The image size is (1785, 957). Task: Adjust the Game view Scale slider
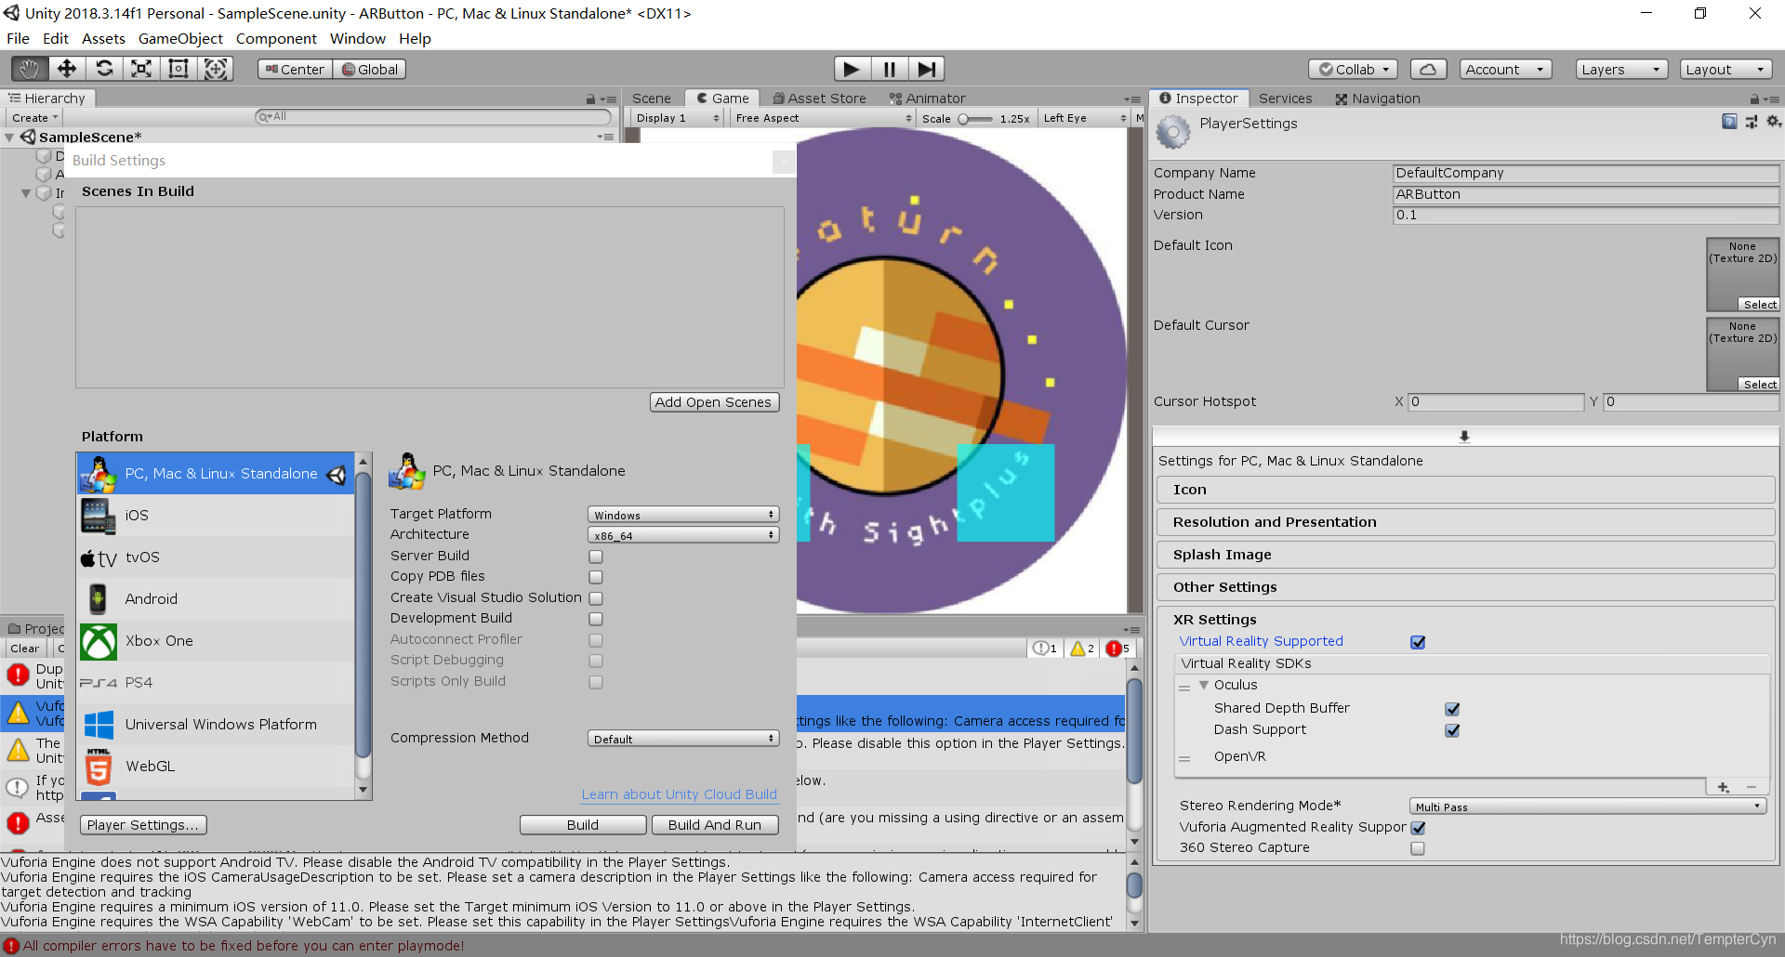tap(974, 119)
